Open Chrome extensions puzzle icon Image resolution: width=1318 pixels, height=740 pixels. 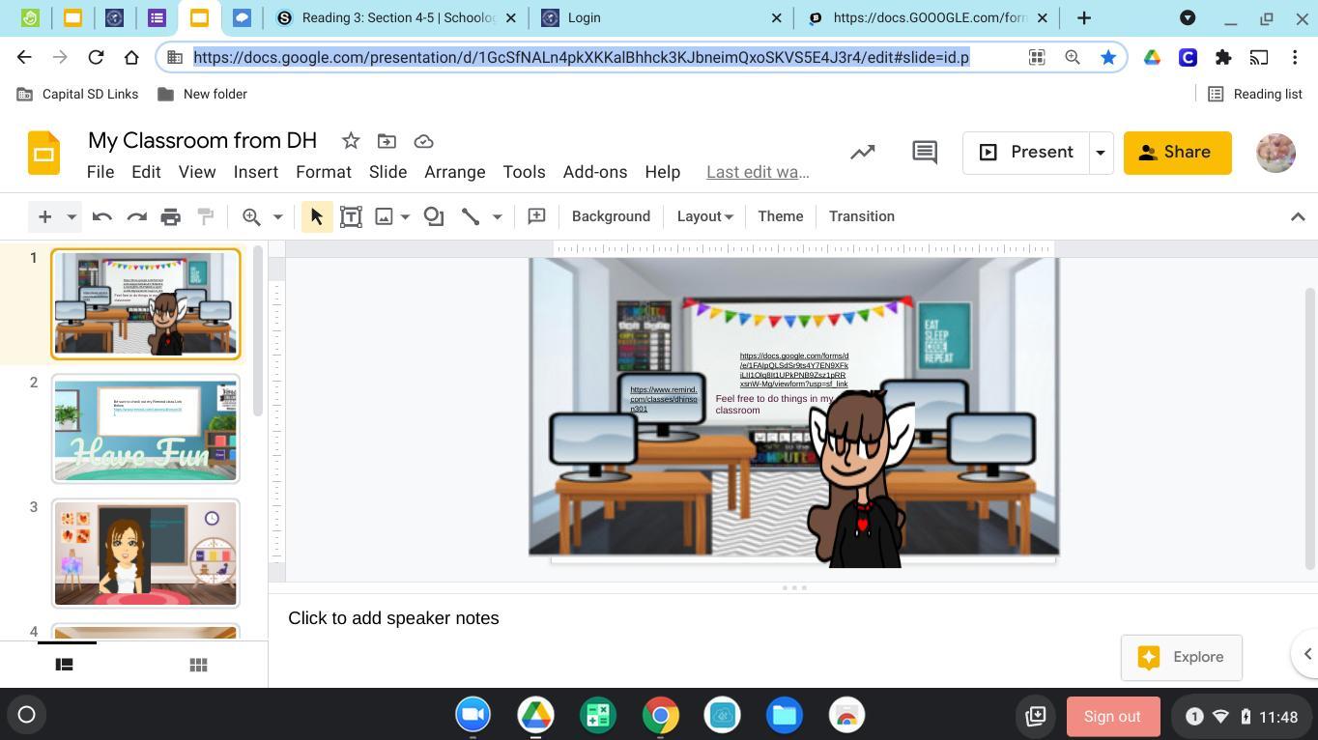tap(1223, 57)
